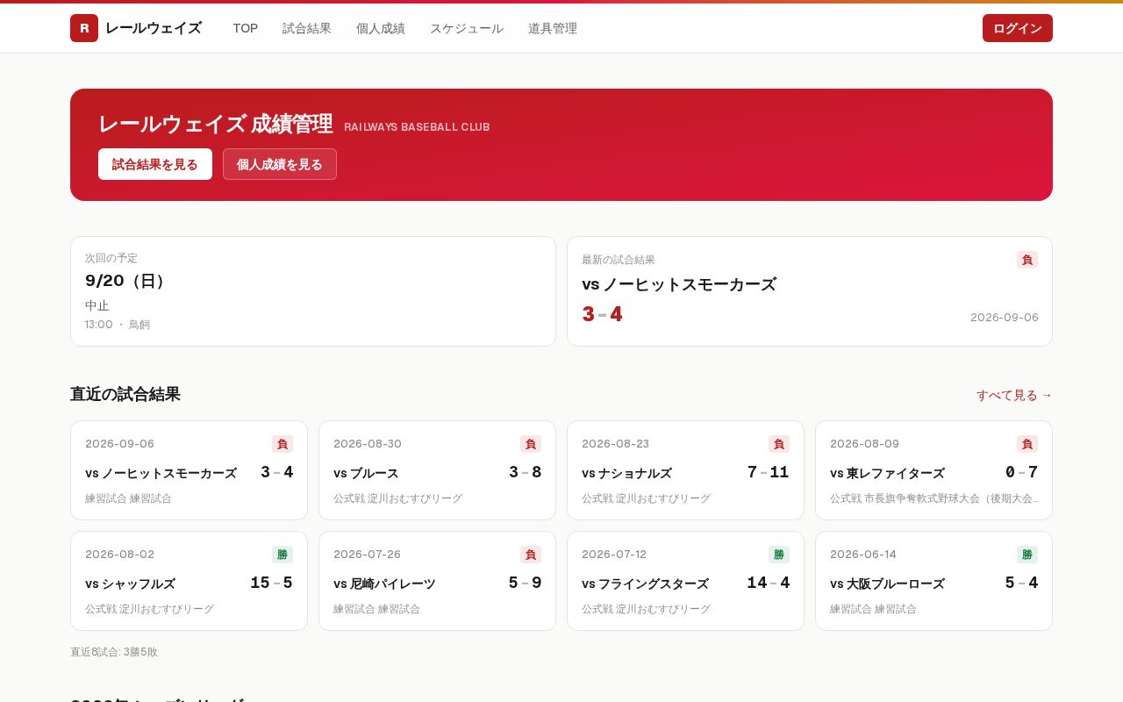Click the 個人成績を見る button in the banner

(x=280, y=164)
